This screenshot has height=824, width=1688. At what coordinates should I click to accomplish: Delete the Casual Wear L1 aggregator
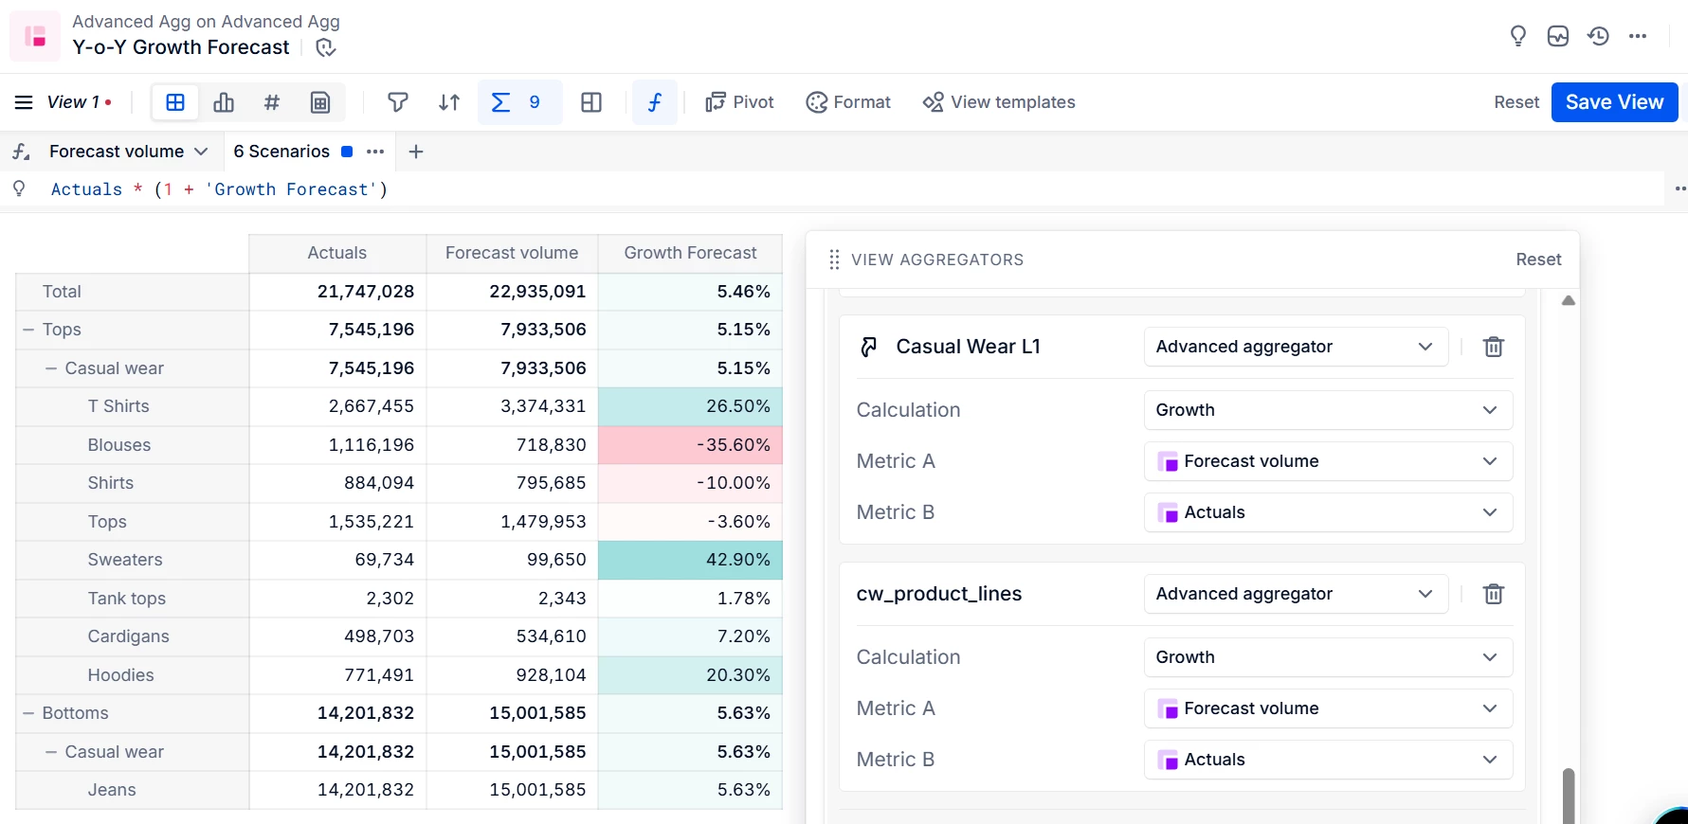1493,347
